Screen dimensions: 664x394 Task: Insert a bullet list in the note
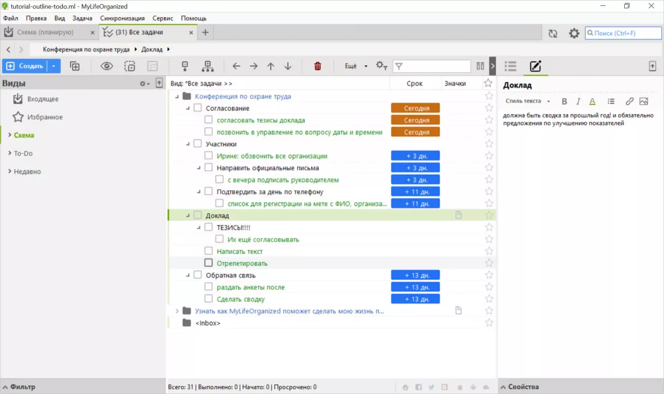coord(611,102)
